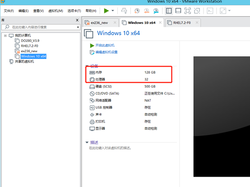Select 共享的虚拟机 in library tree

(x=24, y=62)
